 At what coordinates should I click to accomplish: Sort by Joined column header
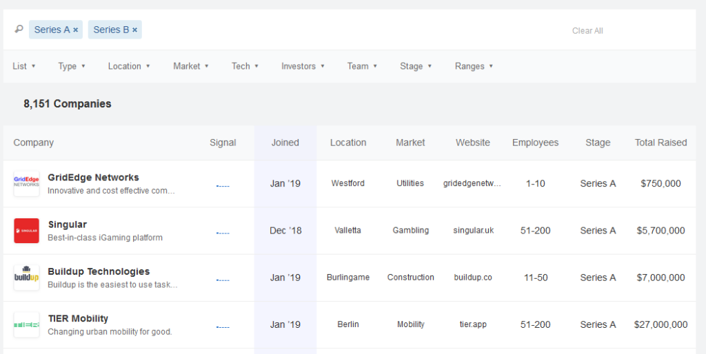coord(285,143)
